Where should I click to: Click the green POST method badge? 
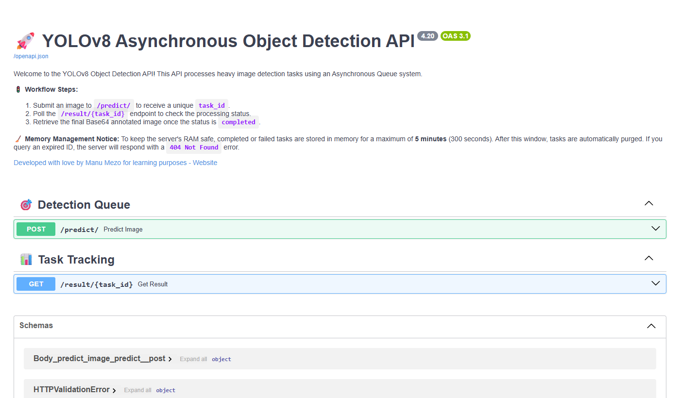[36, 229]
